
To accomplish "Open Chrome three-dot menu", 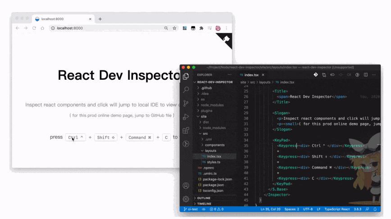I will tap(227, 28).
